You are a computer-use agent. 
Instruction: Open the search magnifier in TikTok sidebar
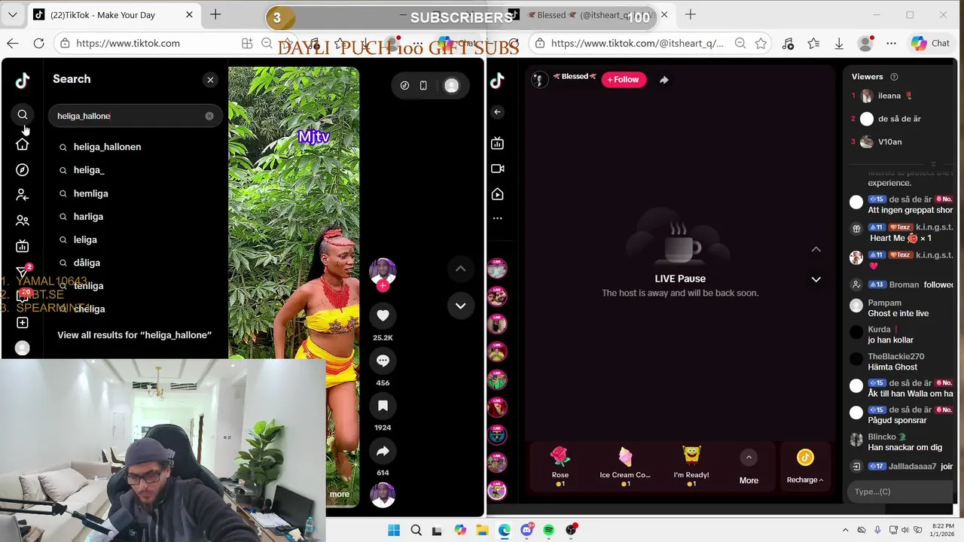click(23, 114)
